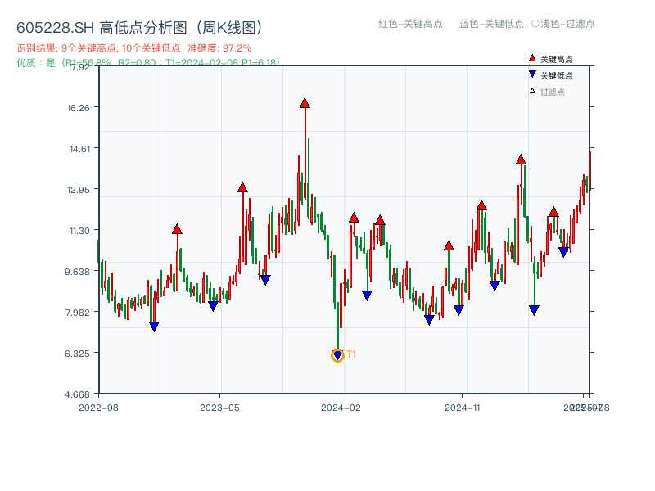Viewport: 655px width, 491px height.
Task: Click the red marker above the 2023-05 area peak
Action: click(x=242, y=187)
